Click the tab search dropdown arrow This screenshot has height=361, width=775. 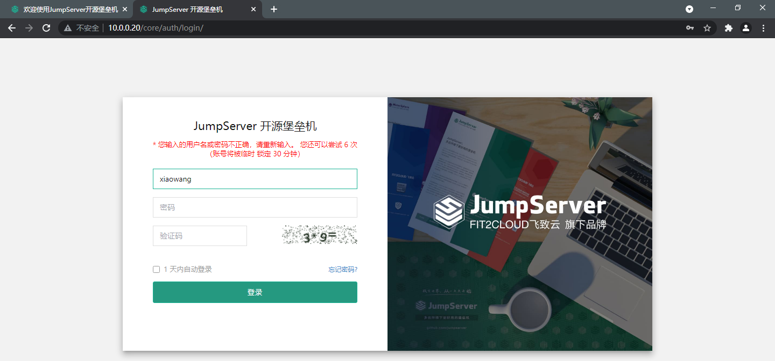[x=689, y=9]
